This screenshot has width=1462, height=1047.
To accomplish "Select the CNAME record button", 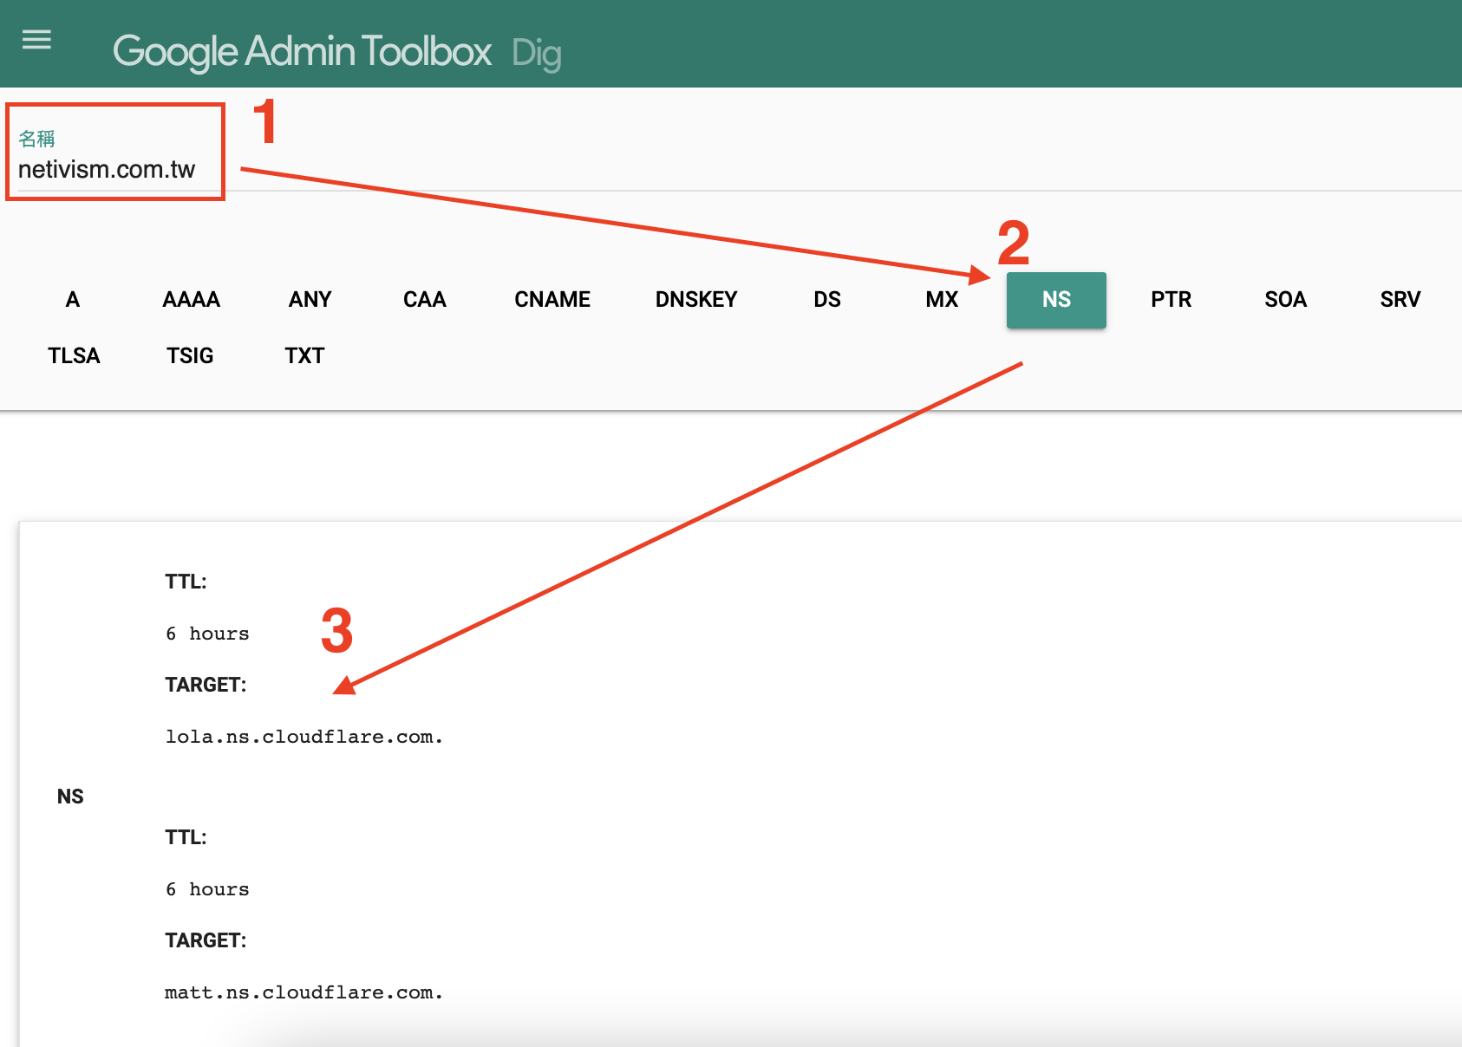I will (x=552, y=300).
